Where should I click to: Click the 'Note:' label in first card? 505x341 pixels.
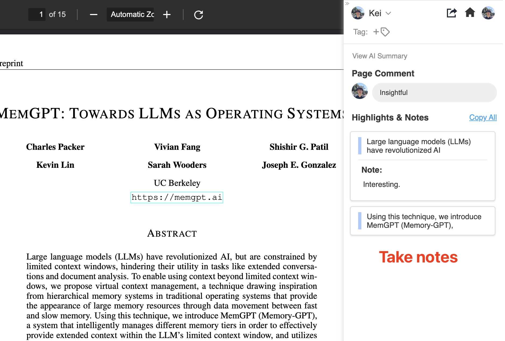click(372, 170)
